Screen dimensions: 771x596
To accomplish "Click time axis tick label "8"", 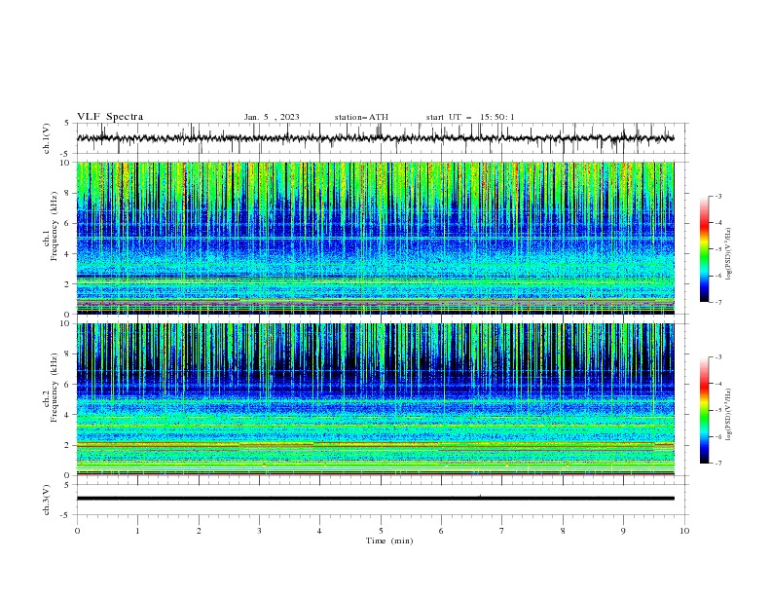I will click(563, 531).
